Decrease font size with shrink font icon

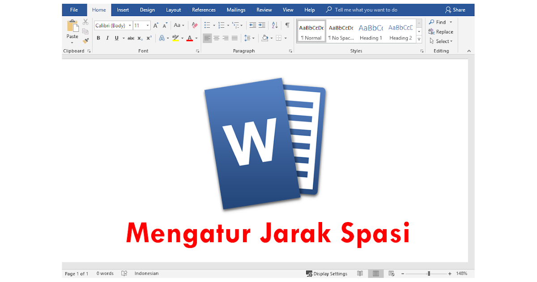165,26
